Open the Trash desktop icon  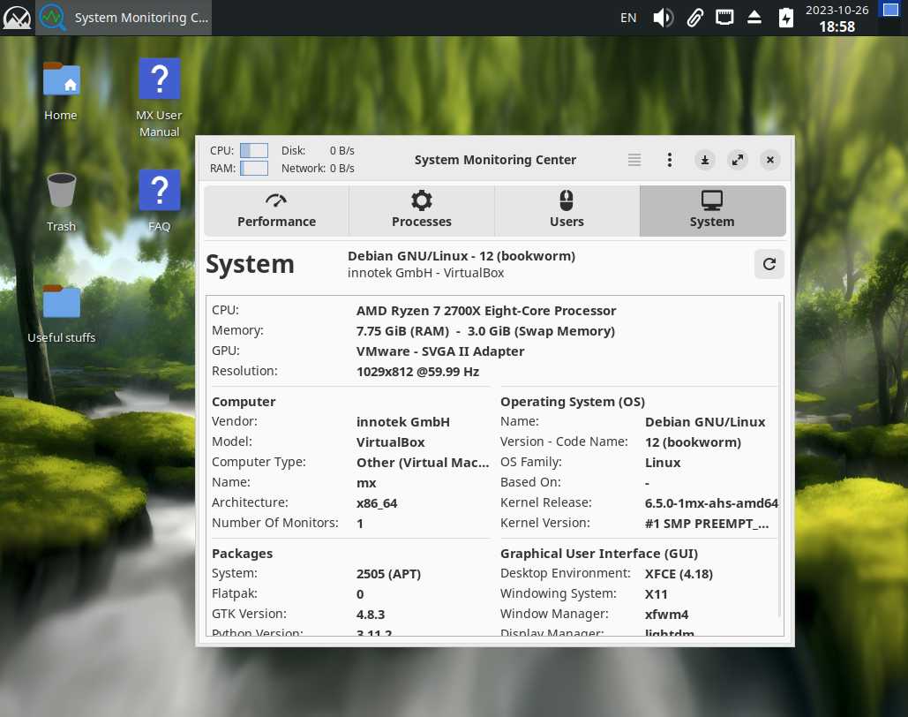(x=61, y=201)
